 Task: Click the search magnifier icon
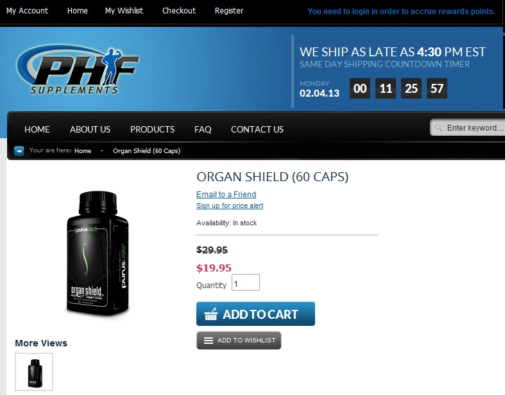coord(438,128)
